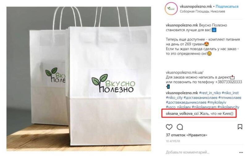Like the post with the heart icon
The width and height of the screenshot is (247, 158).
169,127
